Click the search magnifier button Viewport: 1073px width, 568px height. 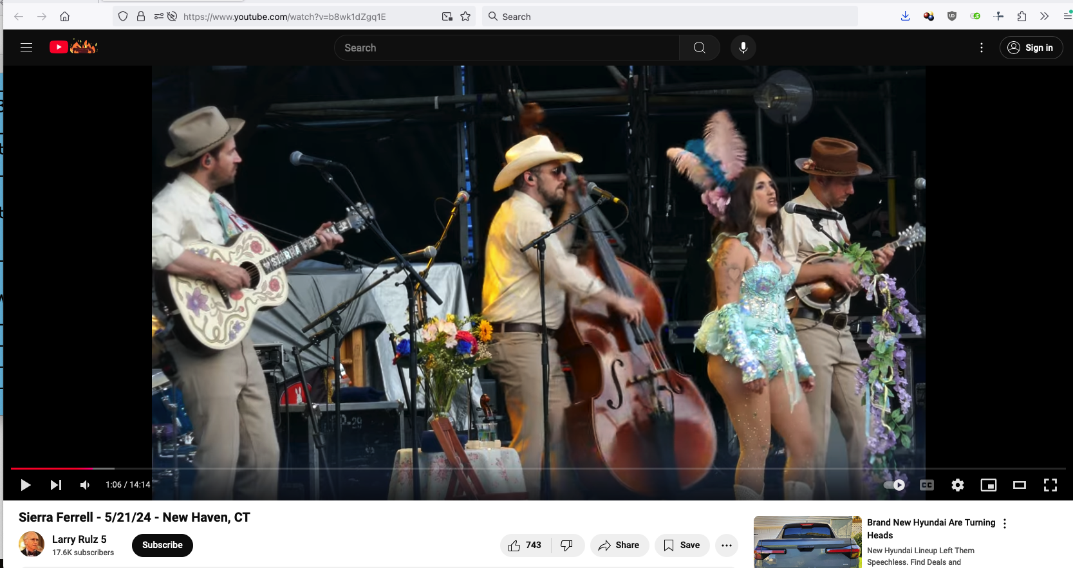click(699, 48)
